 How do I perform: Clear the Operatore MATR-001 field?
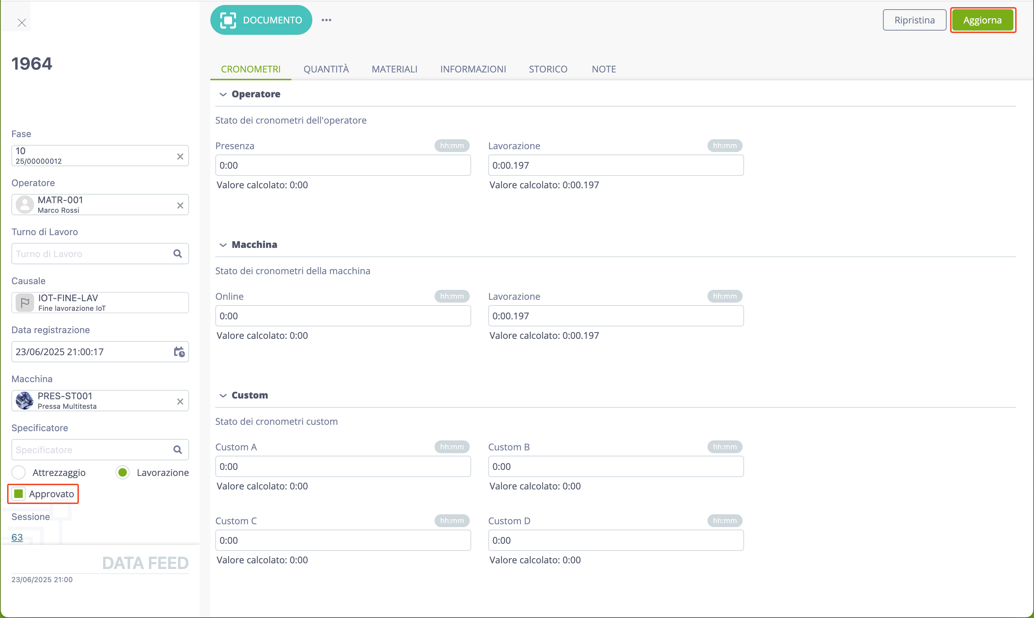point(180,205)
